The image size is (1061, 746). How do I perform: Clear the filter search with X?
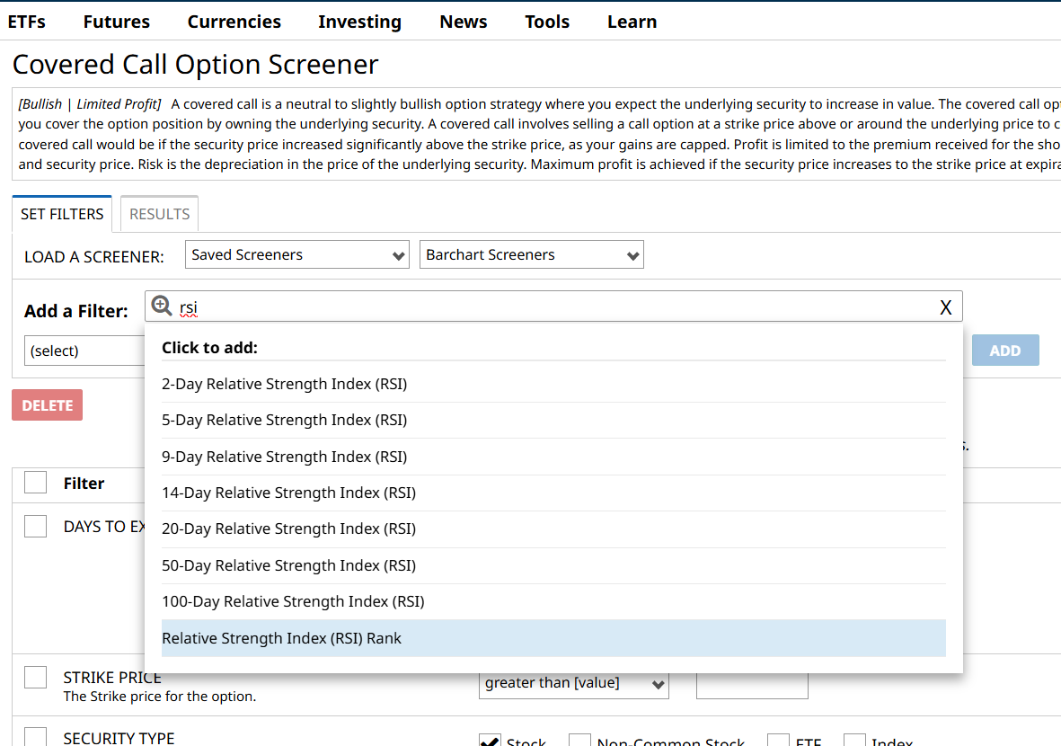(x=945, y=307)
